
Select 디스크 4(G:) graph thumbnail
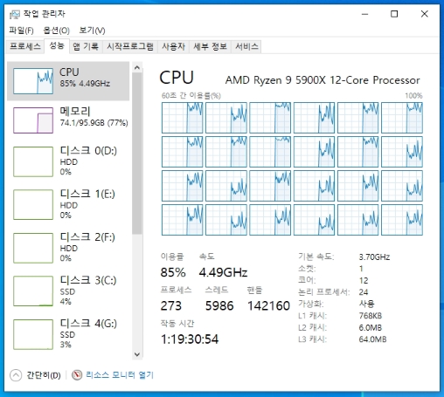33,334
